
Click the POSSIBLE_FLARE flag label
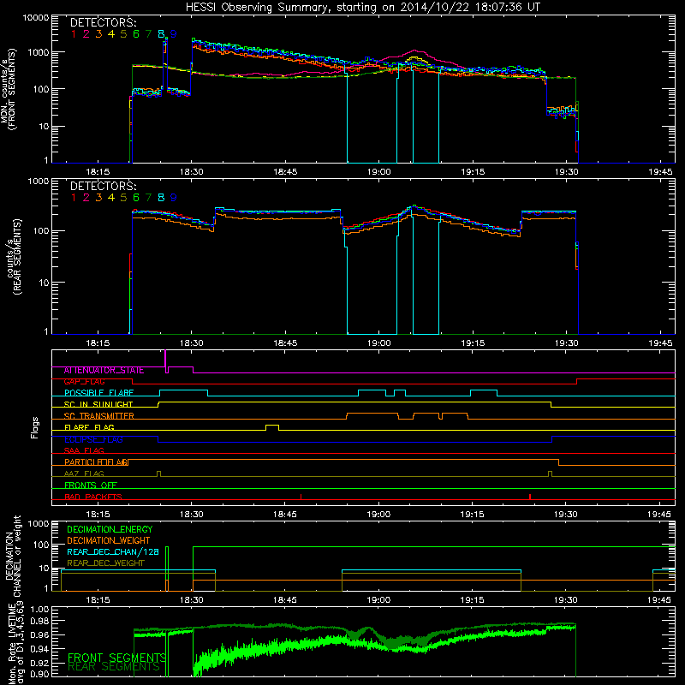(x=98, y=393)
